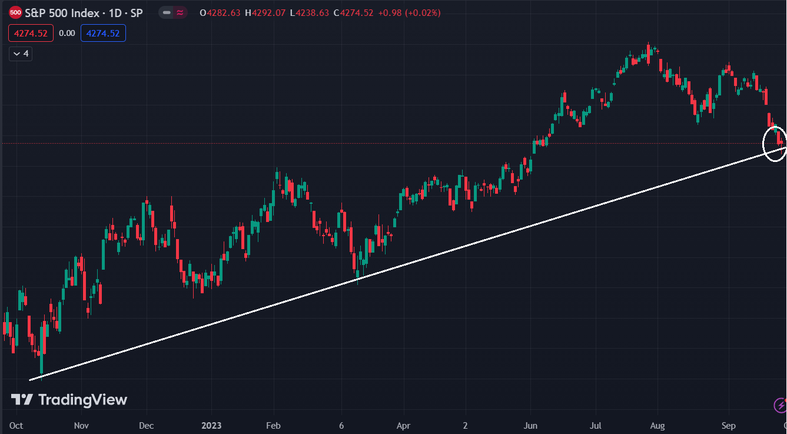This screenshot has height=434, width=787.
Task: Click the Dec label on time axis
Action: click(146, 426)
